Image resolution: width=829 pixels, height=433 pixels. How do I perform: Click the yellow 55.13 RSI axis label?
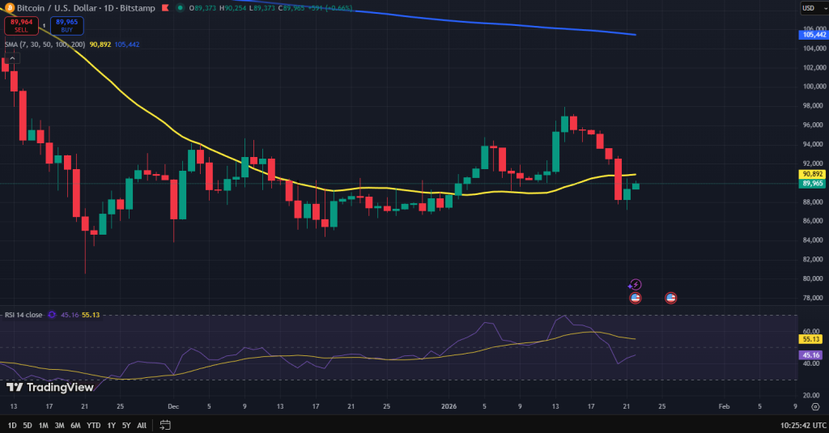(811, 339)
